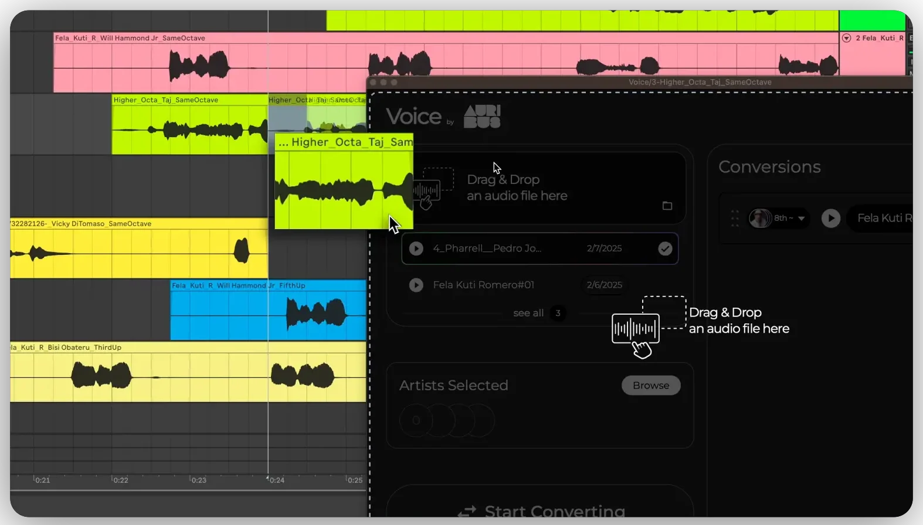Grab the drag handle of the conversion row
The height and width of the screenshot is (525, 923).
click(x=735, y=218)
